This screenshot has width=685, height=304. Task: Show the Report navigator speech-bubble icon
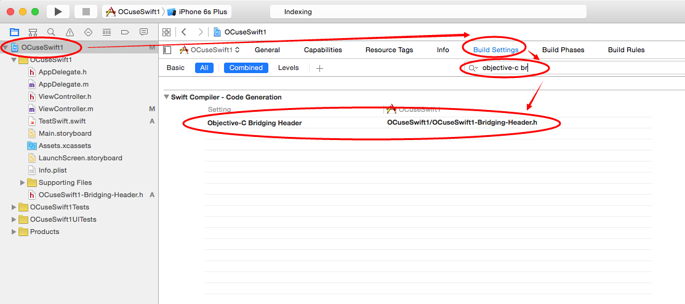point(143,32)
